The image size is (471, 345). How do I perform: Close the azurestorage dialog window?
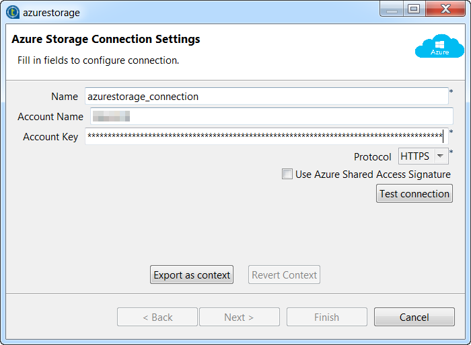pos(445,9)
